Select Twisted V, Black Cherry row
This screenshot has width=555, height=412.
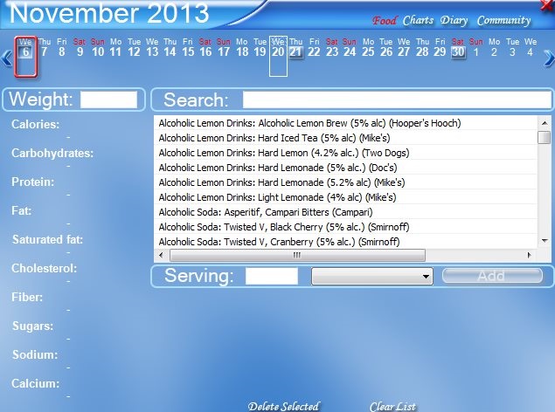345,227
